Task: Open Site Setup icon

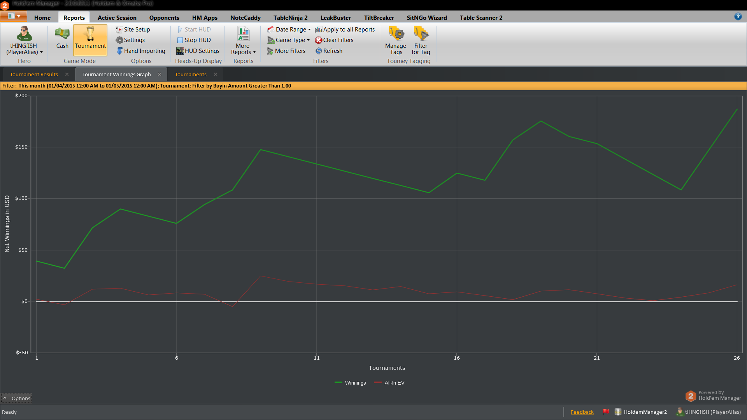Action: (x=119, y=30)
